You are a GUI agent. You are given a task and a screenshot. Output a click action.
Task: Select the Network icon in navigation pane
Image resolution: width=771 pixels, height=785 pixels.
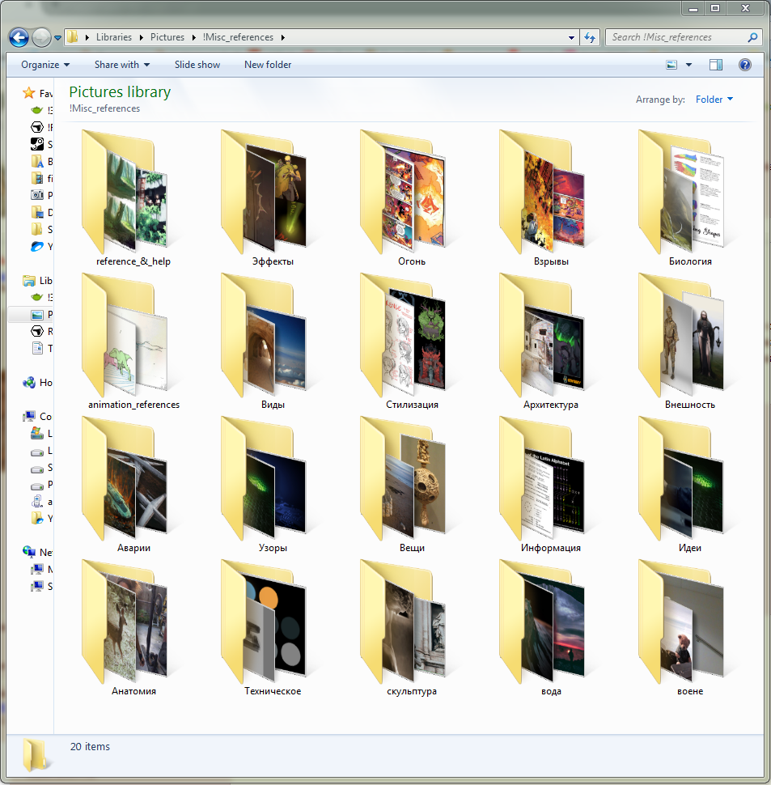[29, 552]
